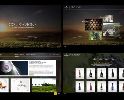This screenshot has height=100, width=124.
Task: Open the Formation tile with purple grapes
Action: (95, 36)
